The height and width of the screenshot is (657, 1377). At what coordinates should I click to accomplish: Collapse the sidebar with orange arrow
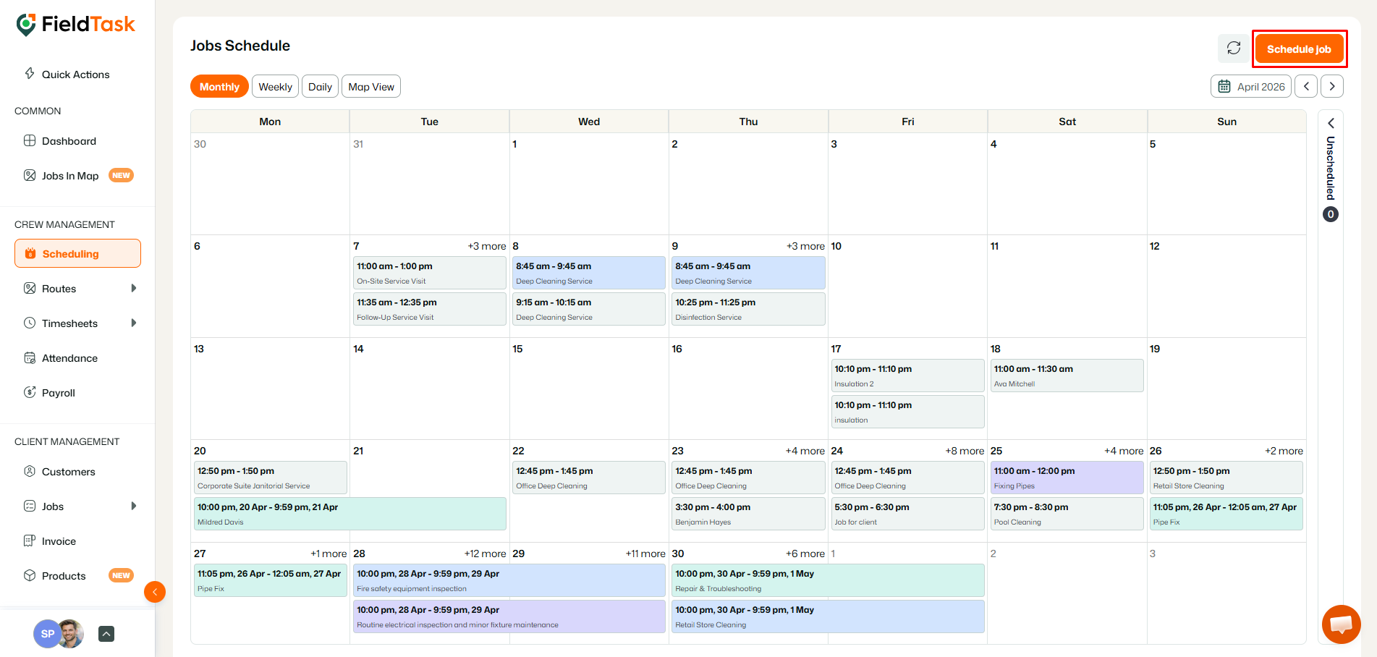pyautogui.click(x=155, y=592)
